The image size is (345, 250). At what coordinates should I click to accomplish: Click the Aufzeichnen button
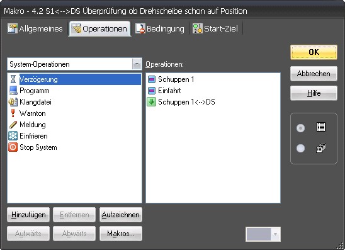[121, 215]
